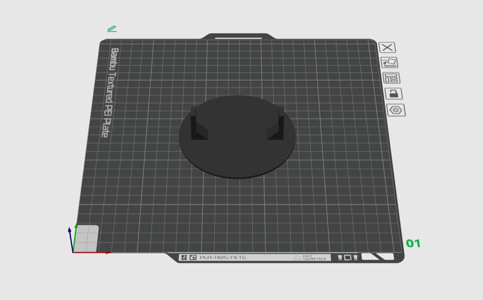Auto orient objects using the plate icon

tap(389, 63)
